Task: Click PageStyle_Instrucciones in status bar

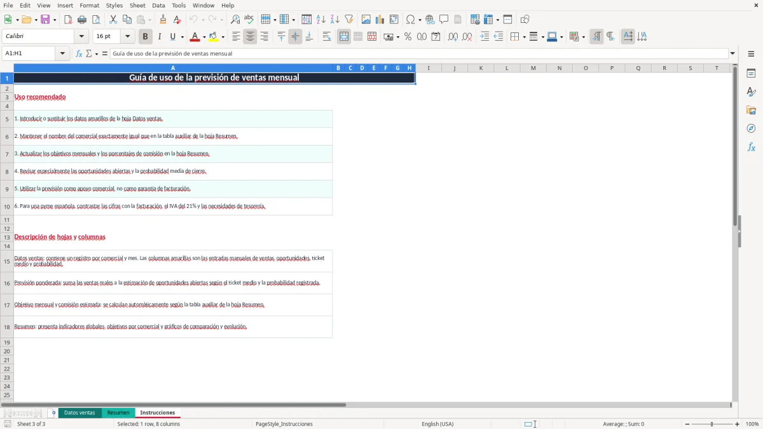Action: [x=284, y=424]
